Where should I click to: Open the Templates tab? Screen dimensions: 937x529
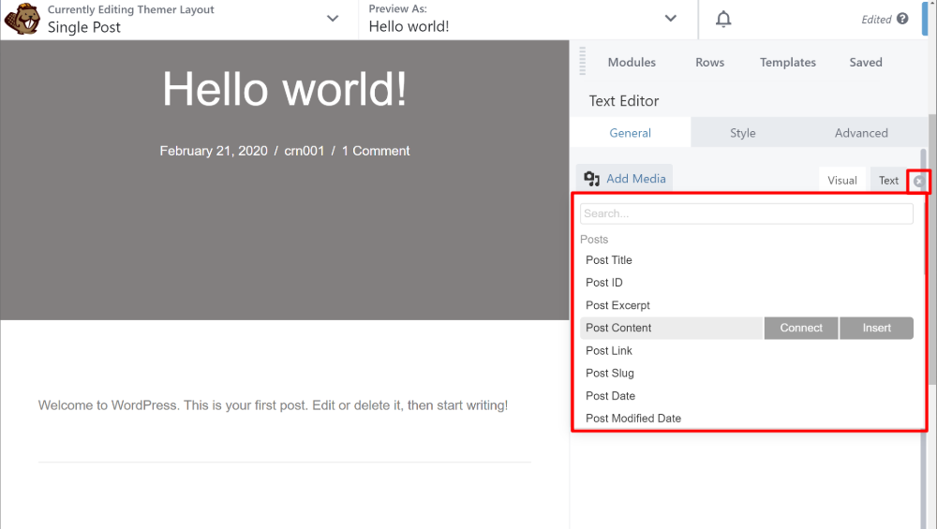point(788,62)
